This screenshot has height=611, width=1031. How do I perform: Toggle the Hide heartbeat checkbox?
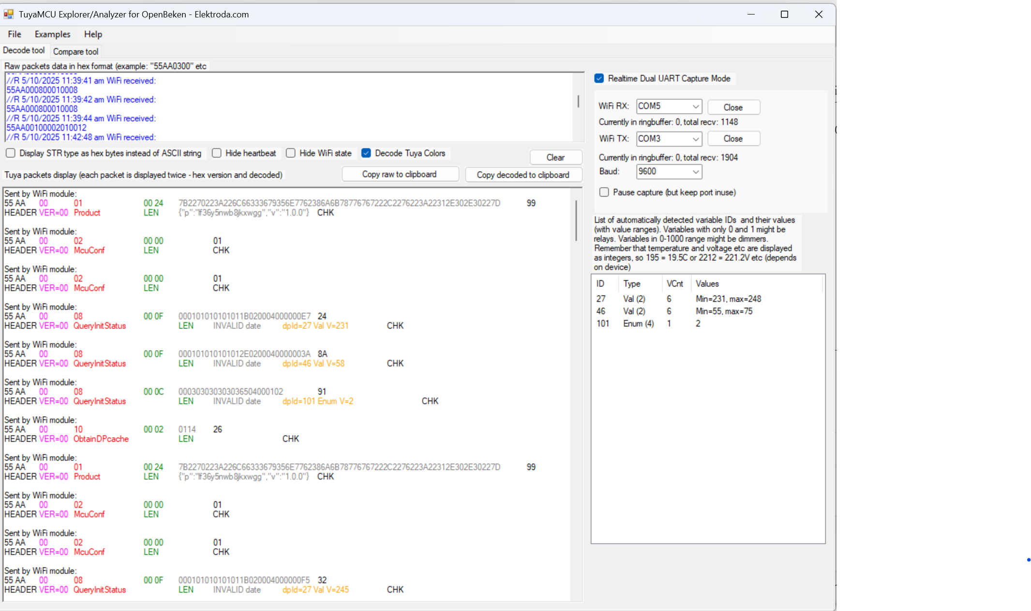point(217,153)
